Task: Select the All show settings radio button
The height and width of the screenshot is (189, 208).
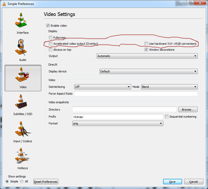Action: [22, 181]
